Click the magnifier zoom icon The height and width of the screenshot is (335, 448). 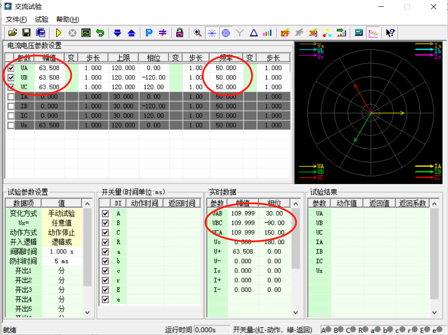(x=198, y=33)
